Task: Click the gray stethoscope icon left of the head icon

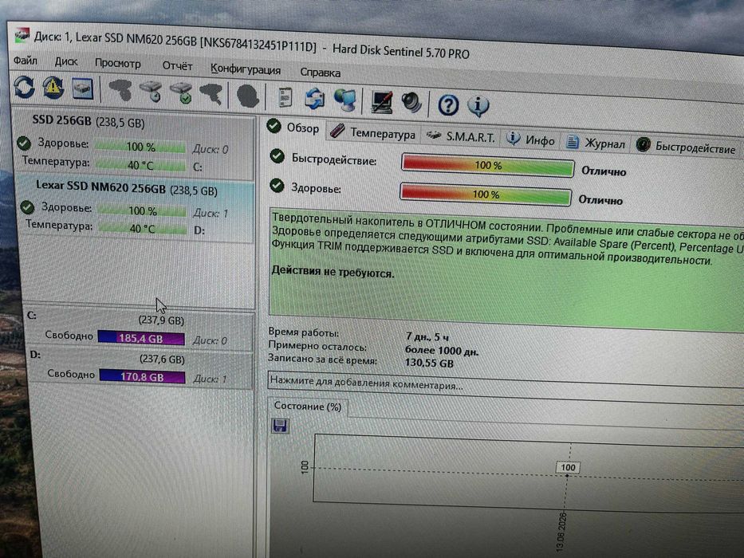Action: (211, 94)
